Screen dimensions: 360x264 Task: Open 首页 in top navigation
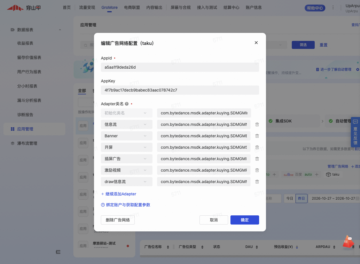pyautogui.click(x=67, y=7)
